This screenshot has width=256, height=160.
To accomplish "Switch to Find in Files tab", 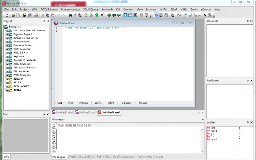I will tap(103, 157).
